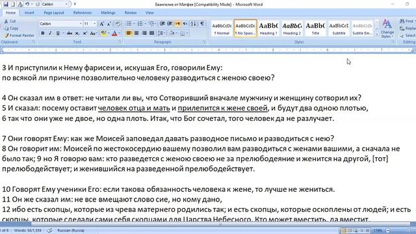Open Replace in the Editing group
Viewport: 416px width, 234px height.
408,28
